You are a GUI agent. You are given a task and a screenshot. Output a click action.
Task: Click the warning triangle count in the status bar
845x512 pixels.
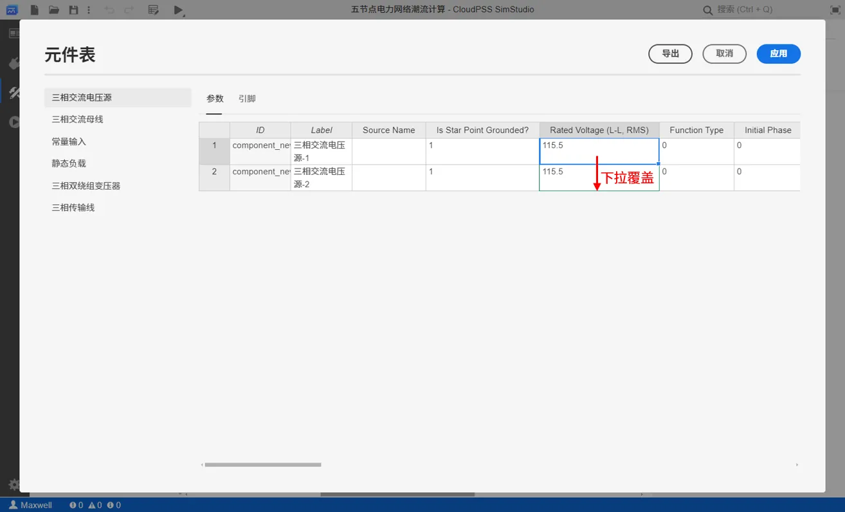tap(95, 505)
